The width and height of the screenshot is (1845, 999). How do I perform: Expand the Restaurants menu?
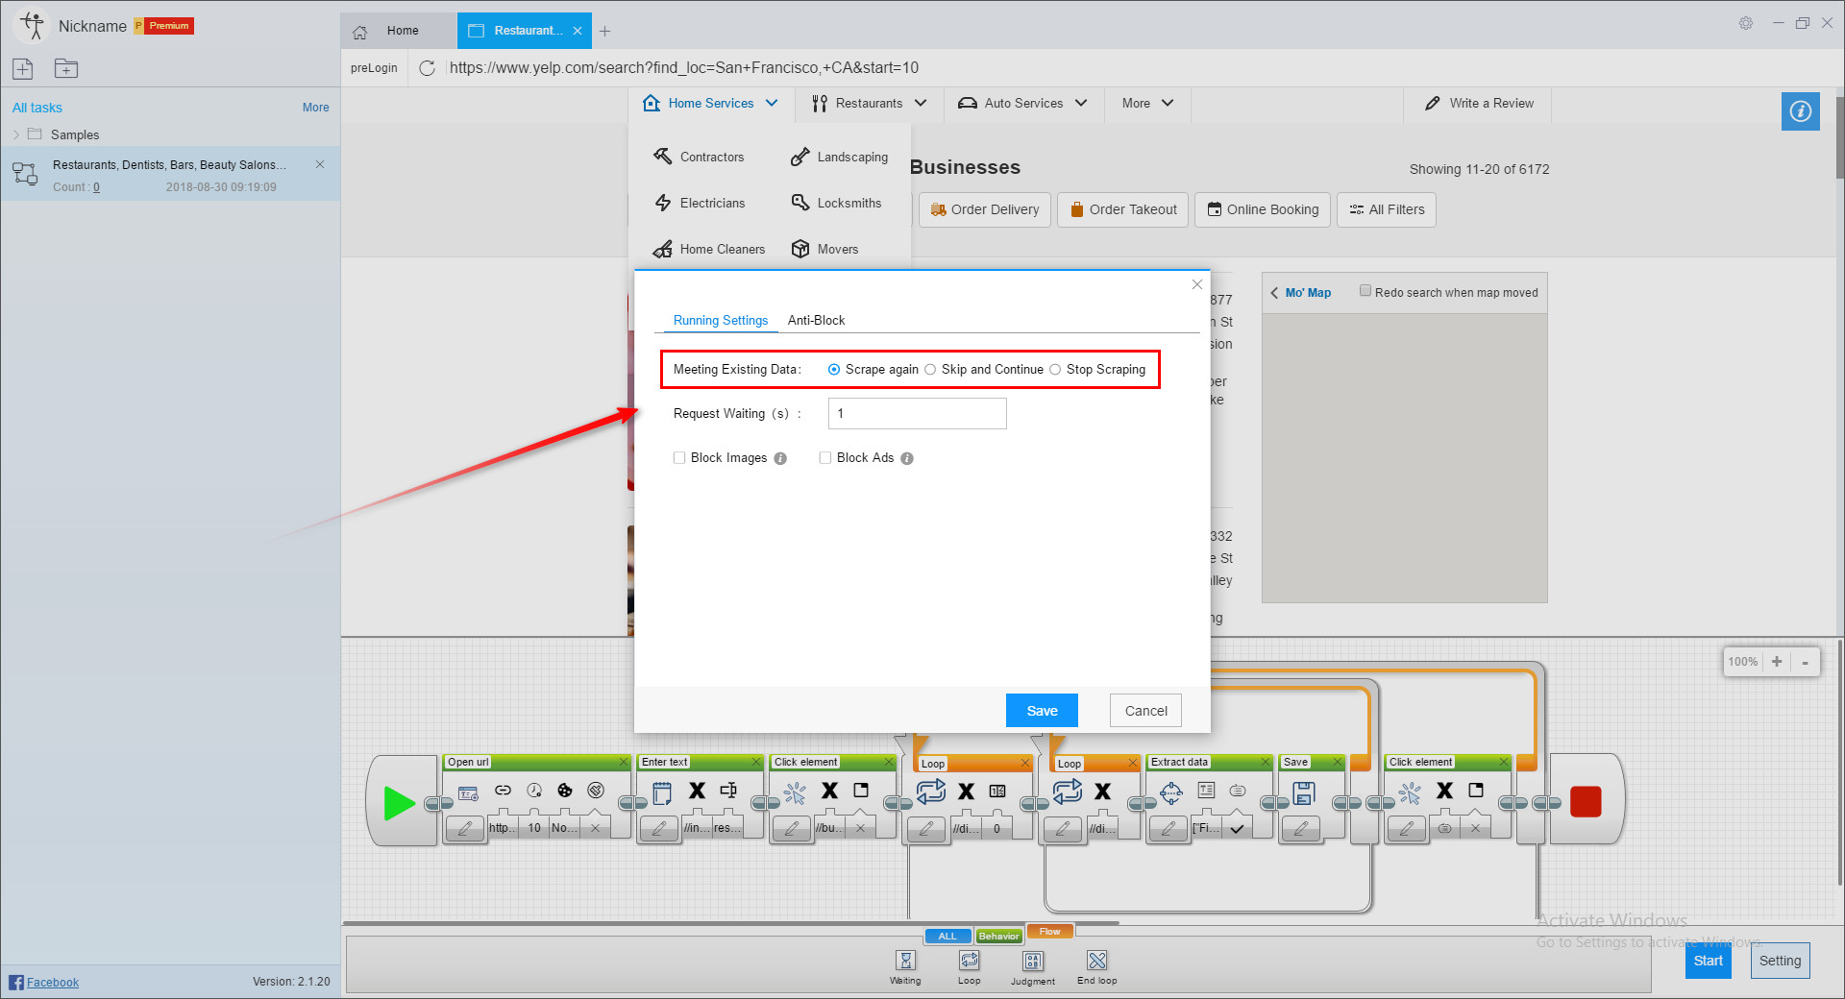[x=868, y=103]
